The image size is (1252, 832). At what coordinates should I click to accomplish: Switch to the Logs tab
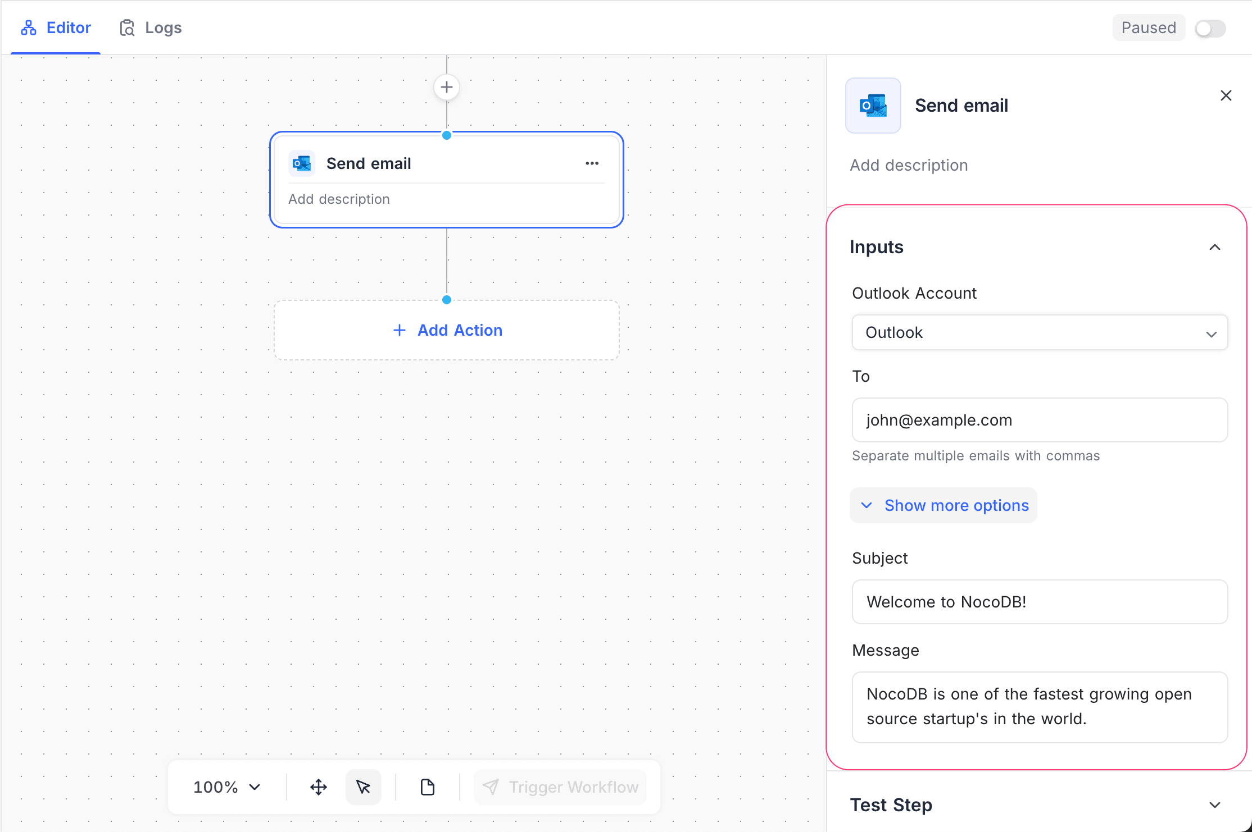pyautogui.click(x=163, y=27)
